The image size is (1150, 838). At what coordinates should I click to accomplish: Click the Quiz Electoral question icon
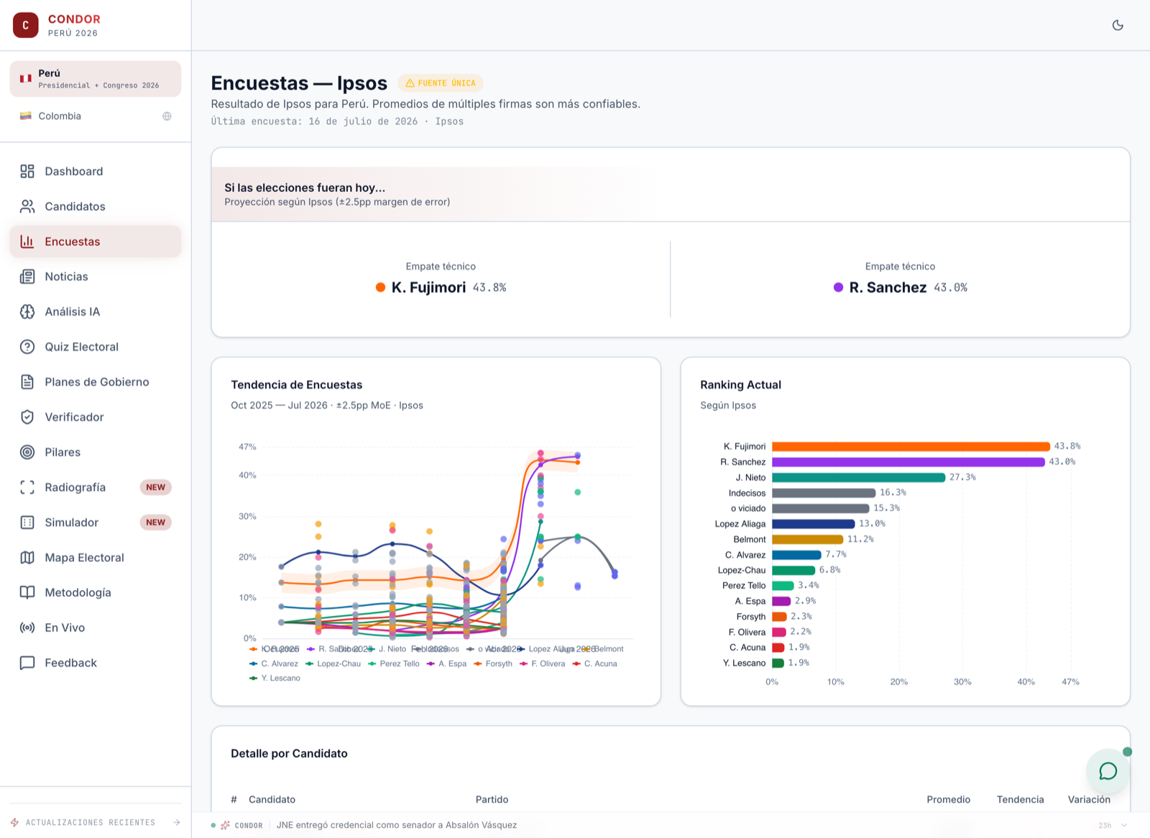27,346
